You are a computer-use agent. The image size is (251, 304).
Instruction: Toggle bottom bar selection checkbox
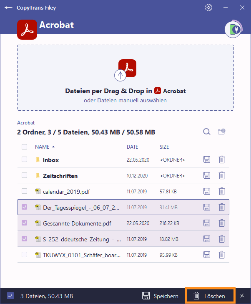10,296
